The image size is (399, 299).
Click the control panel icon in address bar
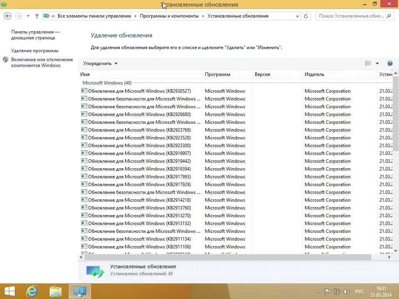[x=46, y=16]
